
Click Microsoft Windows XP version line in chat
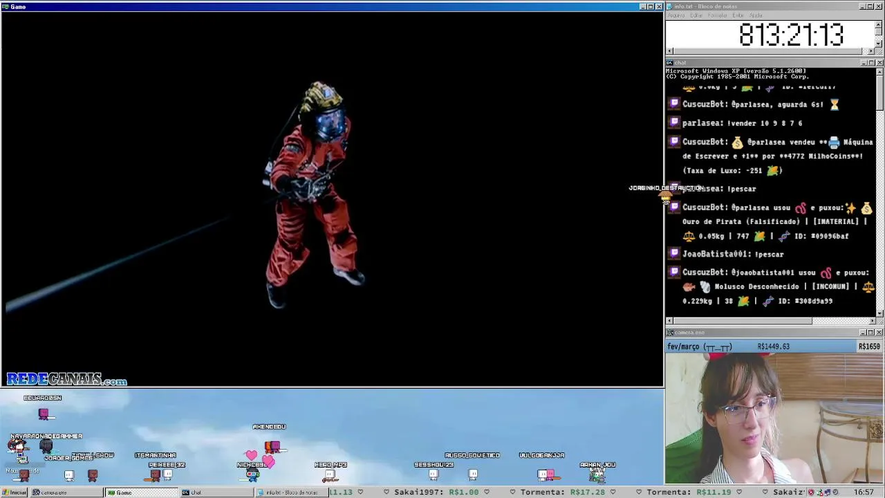[x=736, y=71]
